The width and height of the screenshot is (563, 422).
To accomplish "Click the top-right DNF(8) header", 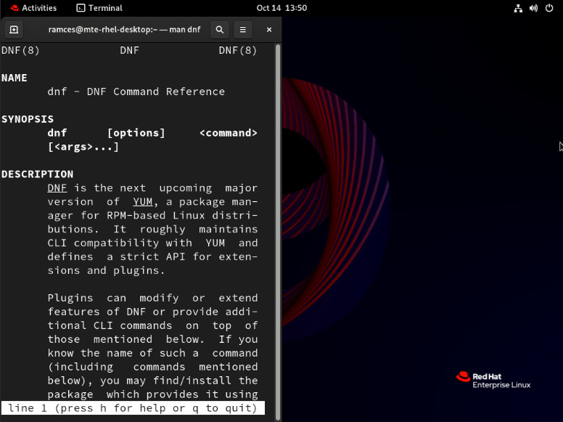I will click(238, 50).
